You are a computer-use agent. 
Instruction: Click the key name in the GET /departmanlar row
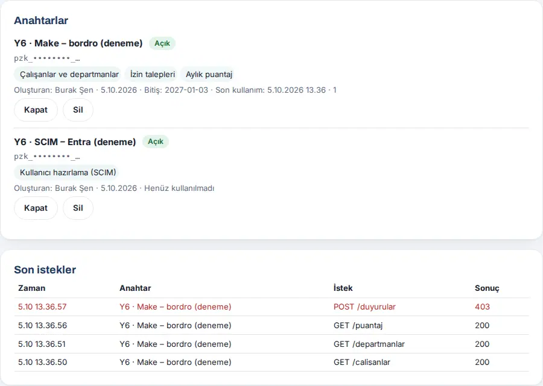coord(176,344)
